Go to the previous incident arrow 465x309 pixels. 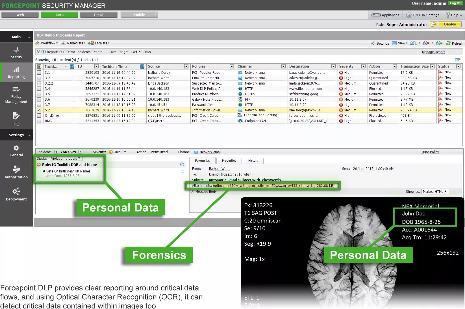(56, 152)
